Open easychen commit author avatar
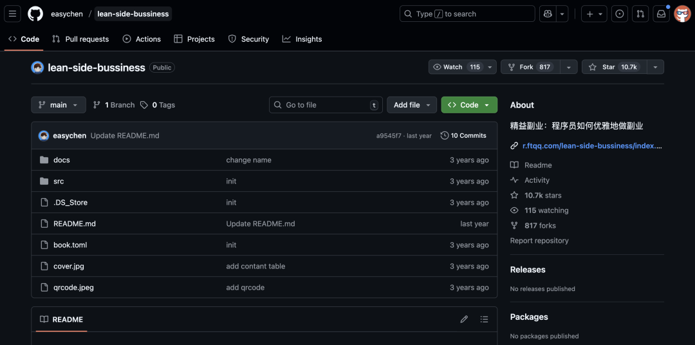The image size is (695, 345). [x=44, y=136]
